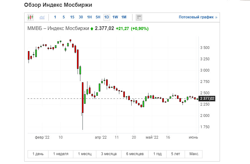250x164 pixels.
Task: Click the 2 500 price axis label
Action: tap(205, 93)
